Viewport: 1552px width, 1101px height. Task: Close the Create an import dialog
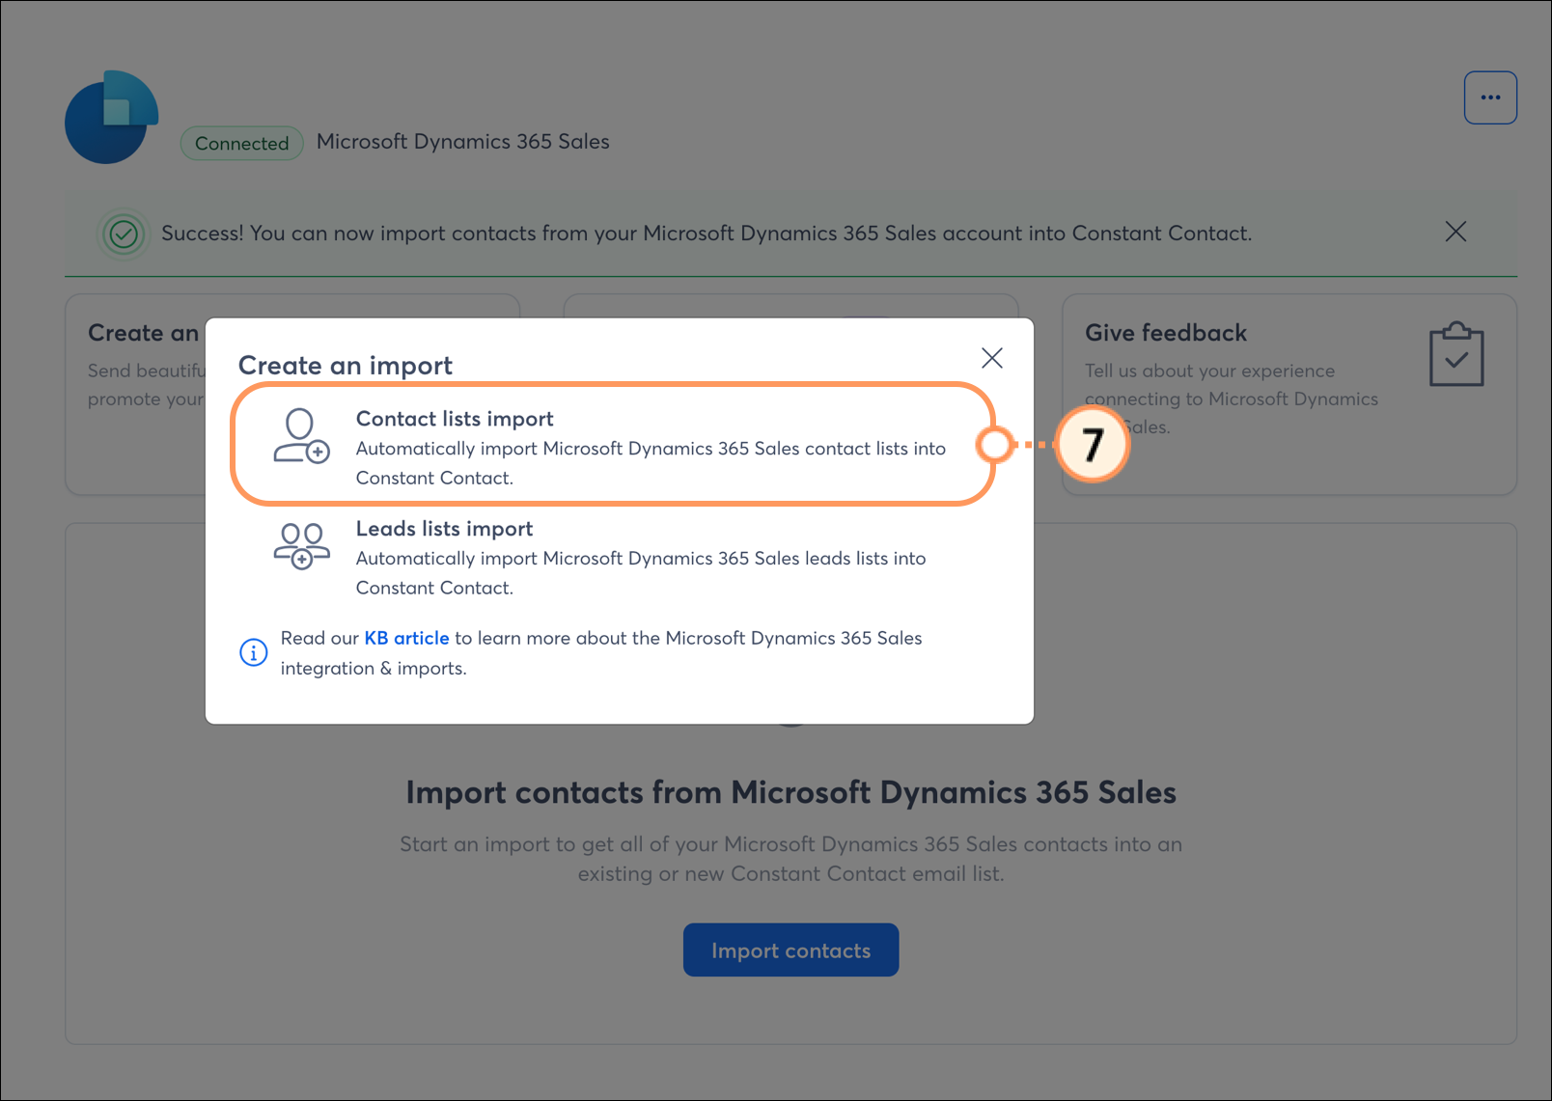coord(992,358)
